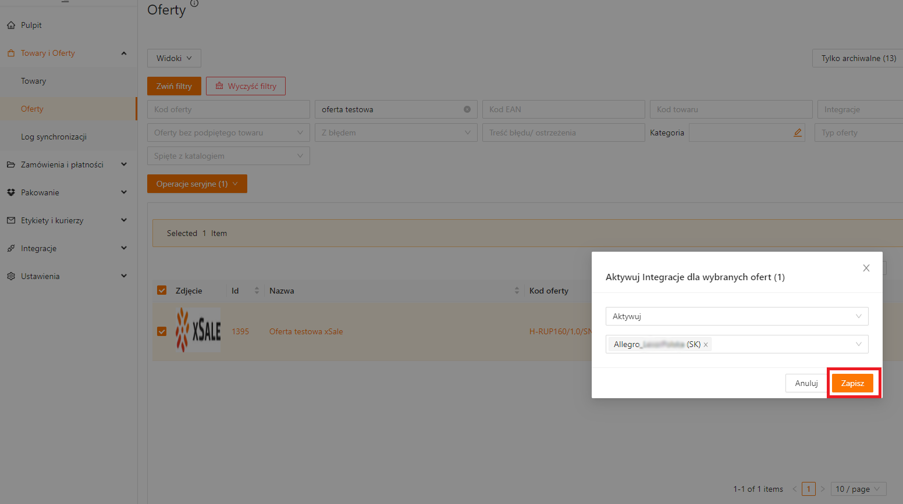Image resolution: width=903 pixels, height=504 pixels.
Task: Click the Integracje link icon in sidebar
Action: coord(11,249)
